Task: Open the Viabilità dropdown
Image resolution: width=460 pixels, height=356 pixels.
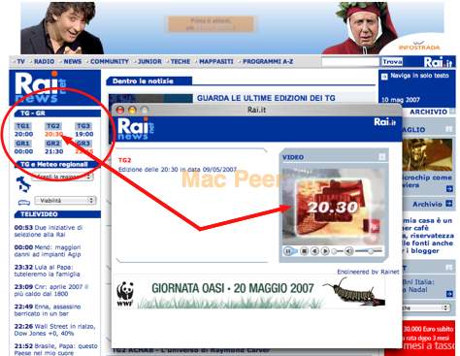Action: click(65, 201)
